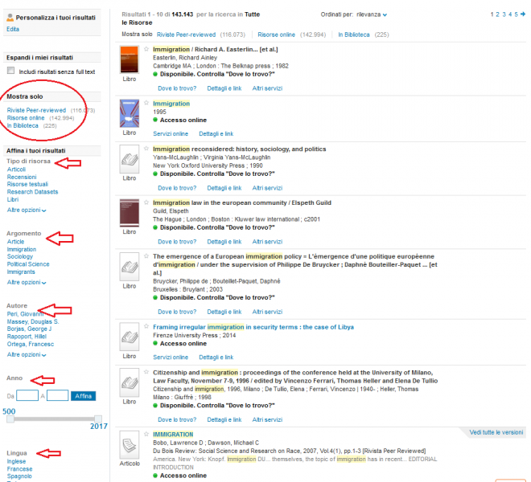Filter by Riviste Peer-reviewed in sidebar
This screenshot has width=531, height=482.
click(x=37, y=109)
